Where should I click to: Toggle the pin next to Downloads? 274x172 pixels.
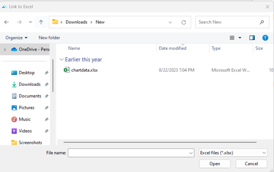click(47, 85)
